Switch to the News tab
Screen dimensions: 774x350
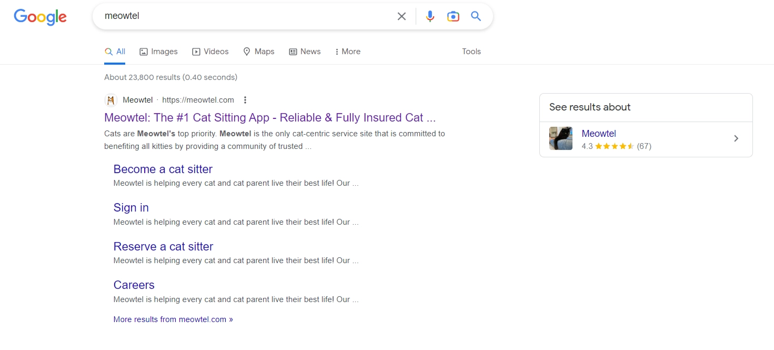[x=305, y=52]
